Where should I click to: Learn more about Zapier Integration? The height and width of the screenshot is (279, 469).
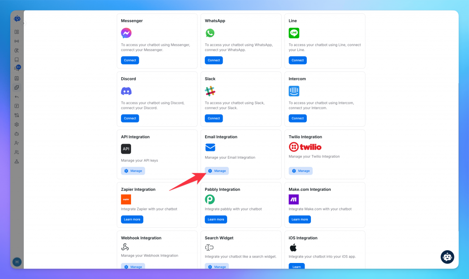coord(132,219)
